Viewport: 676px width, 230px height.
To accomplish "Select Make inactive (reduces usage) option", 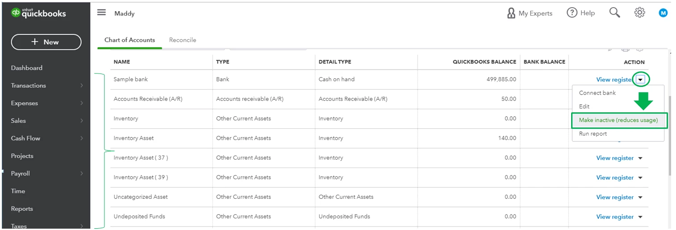I will 618,120.
